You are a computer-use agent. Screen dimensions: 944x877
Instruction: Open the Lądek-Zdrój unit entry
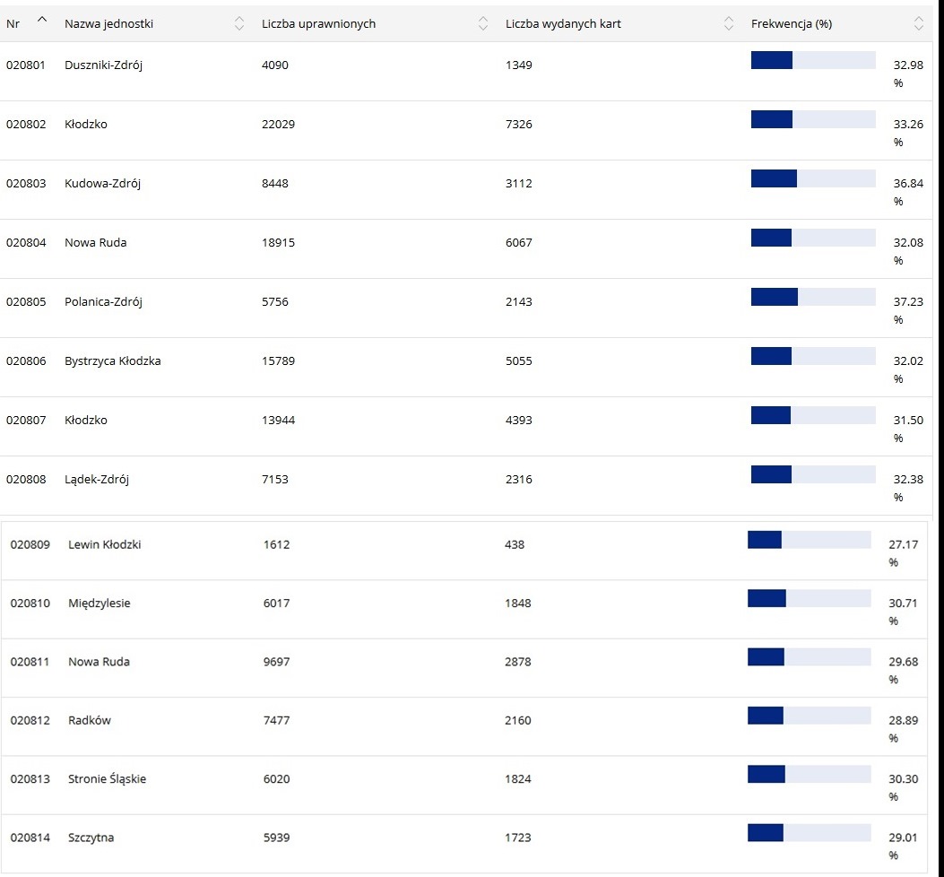point(97,480)
